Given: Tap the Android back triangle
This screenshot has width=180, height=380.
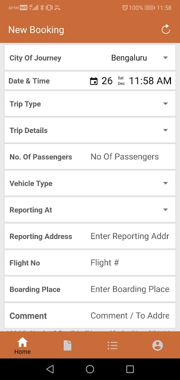Looking at the screenshot, I should pos(50,369).
